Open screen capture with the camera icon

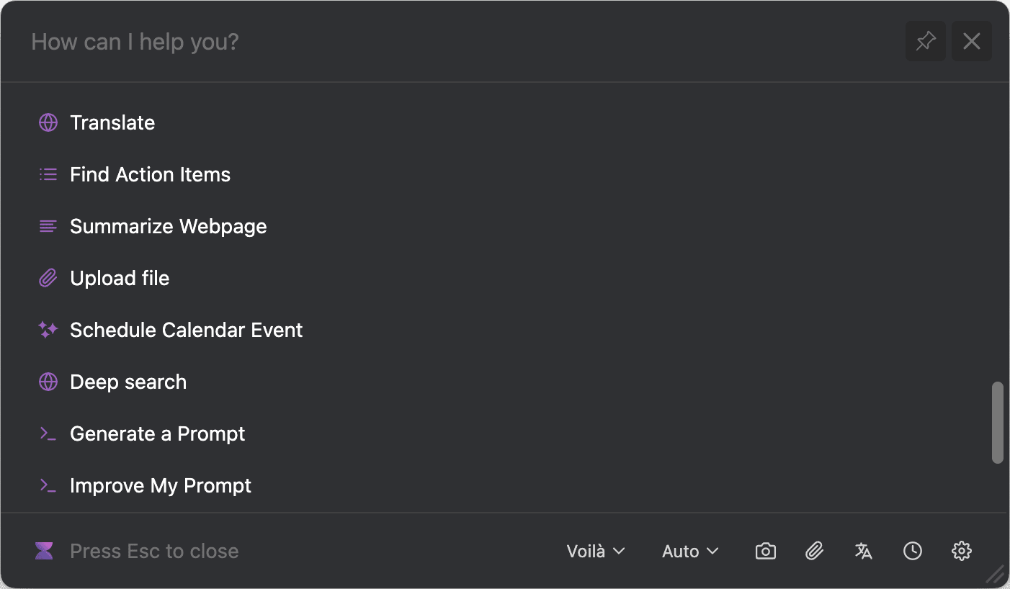765,551
